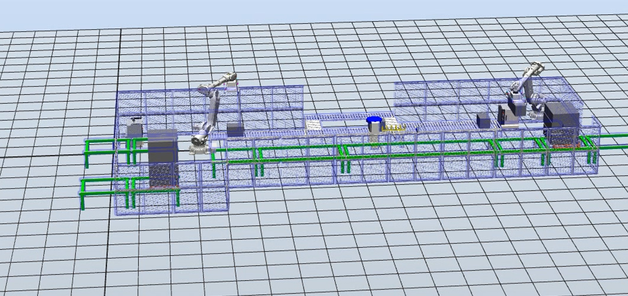Select the dark box beside the left robot

[235, 130]
